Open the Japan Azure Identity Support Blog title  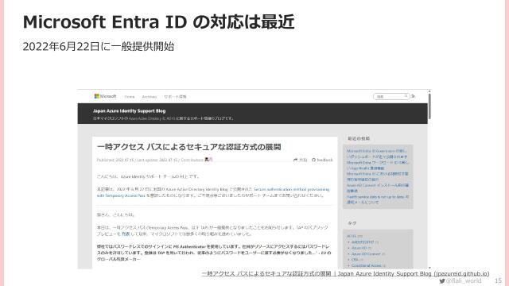pos(129,111)
